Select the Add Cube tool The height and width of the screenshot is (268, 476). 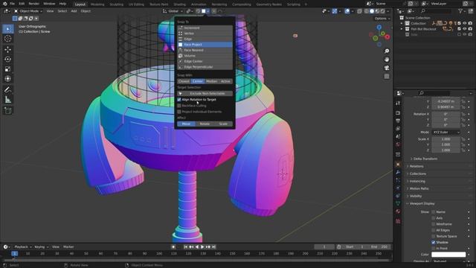(8, 110)
